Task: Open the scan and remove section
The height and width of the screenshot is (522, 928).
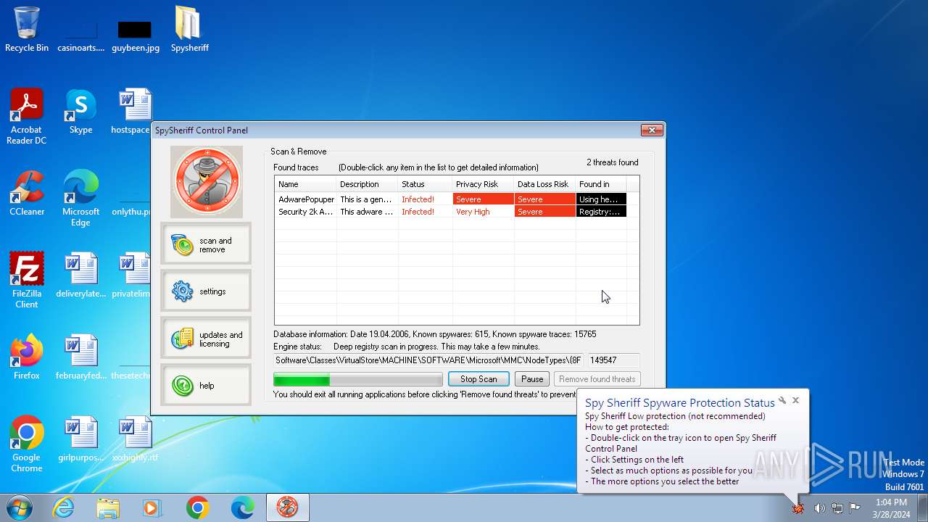Action: (x=206, y=244)
